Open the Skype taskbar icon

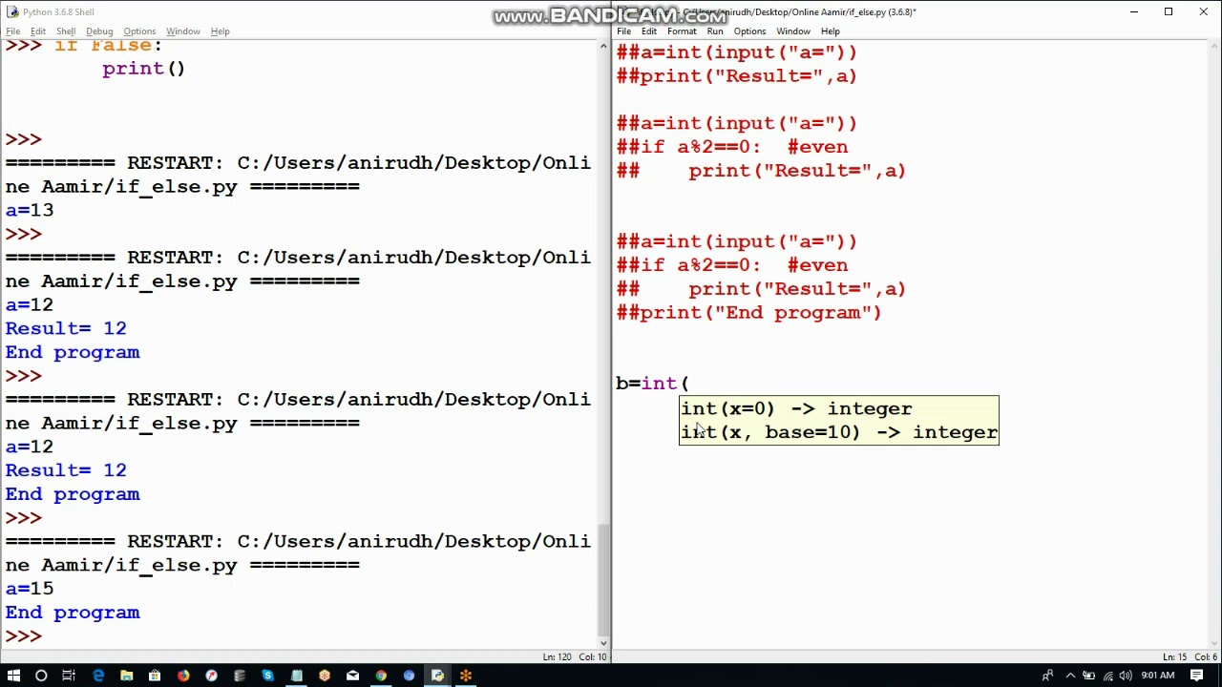tap(268, 676)
